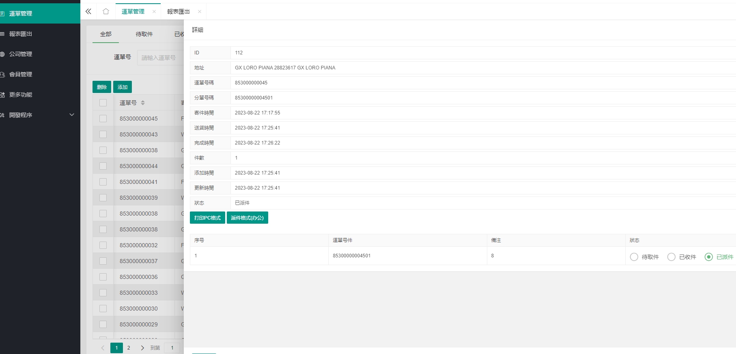
Task: Collapse the sidebar with double-chevron icon
Action: (x=88, y=11)
